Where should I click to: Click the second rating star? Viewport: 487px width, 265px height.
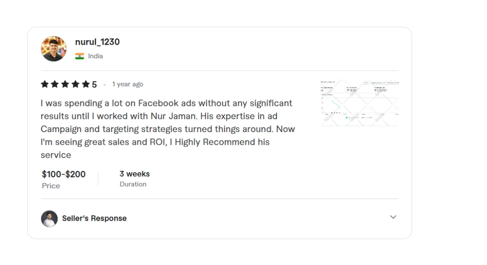point(55,84)
